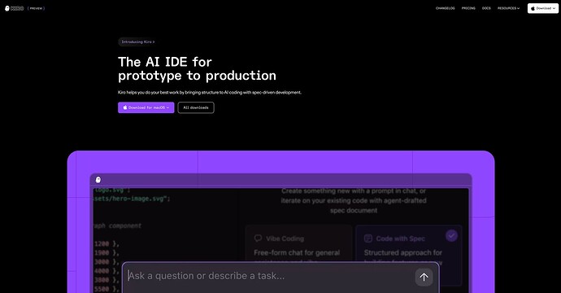Click the purple Download for macOS button
Screen dimensions: 561x293
coord(146,107)
